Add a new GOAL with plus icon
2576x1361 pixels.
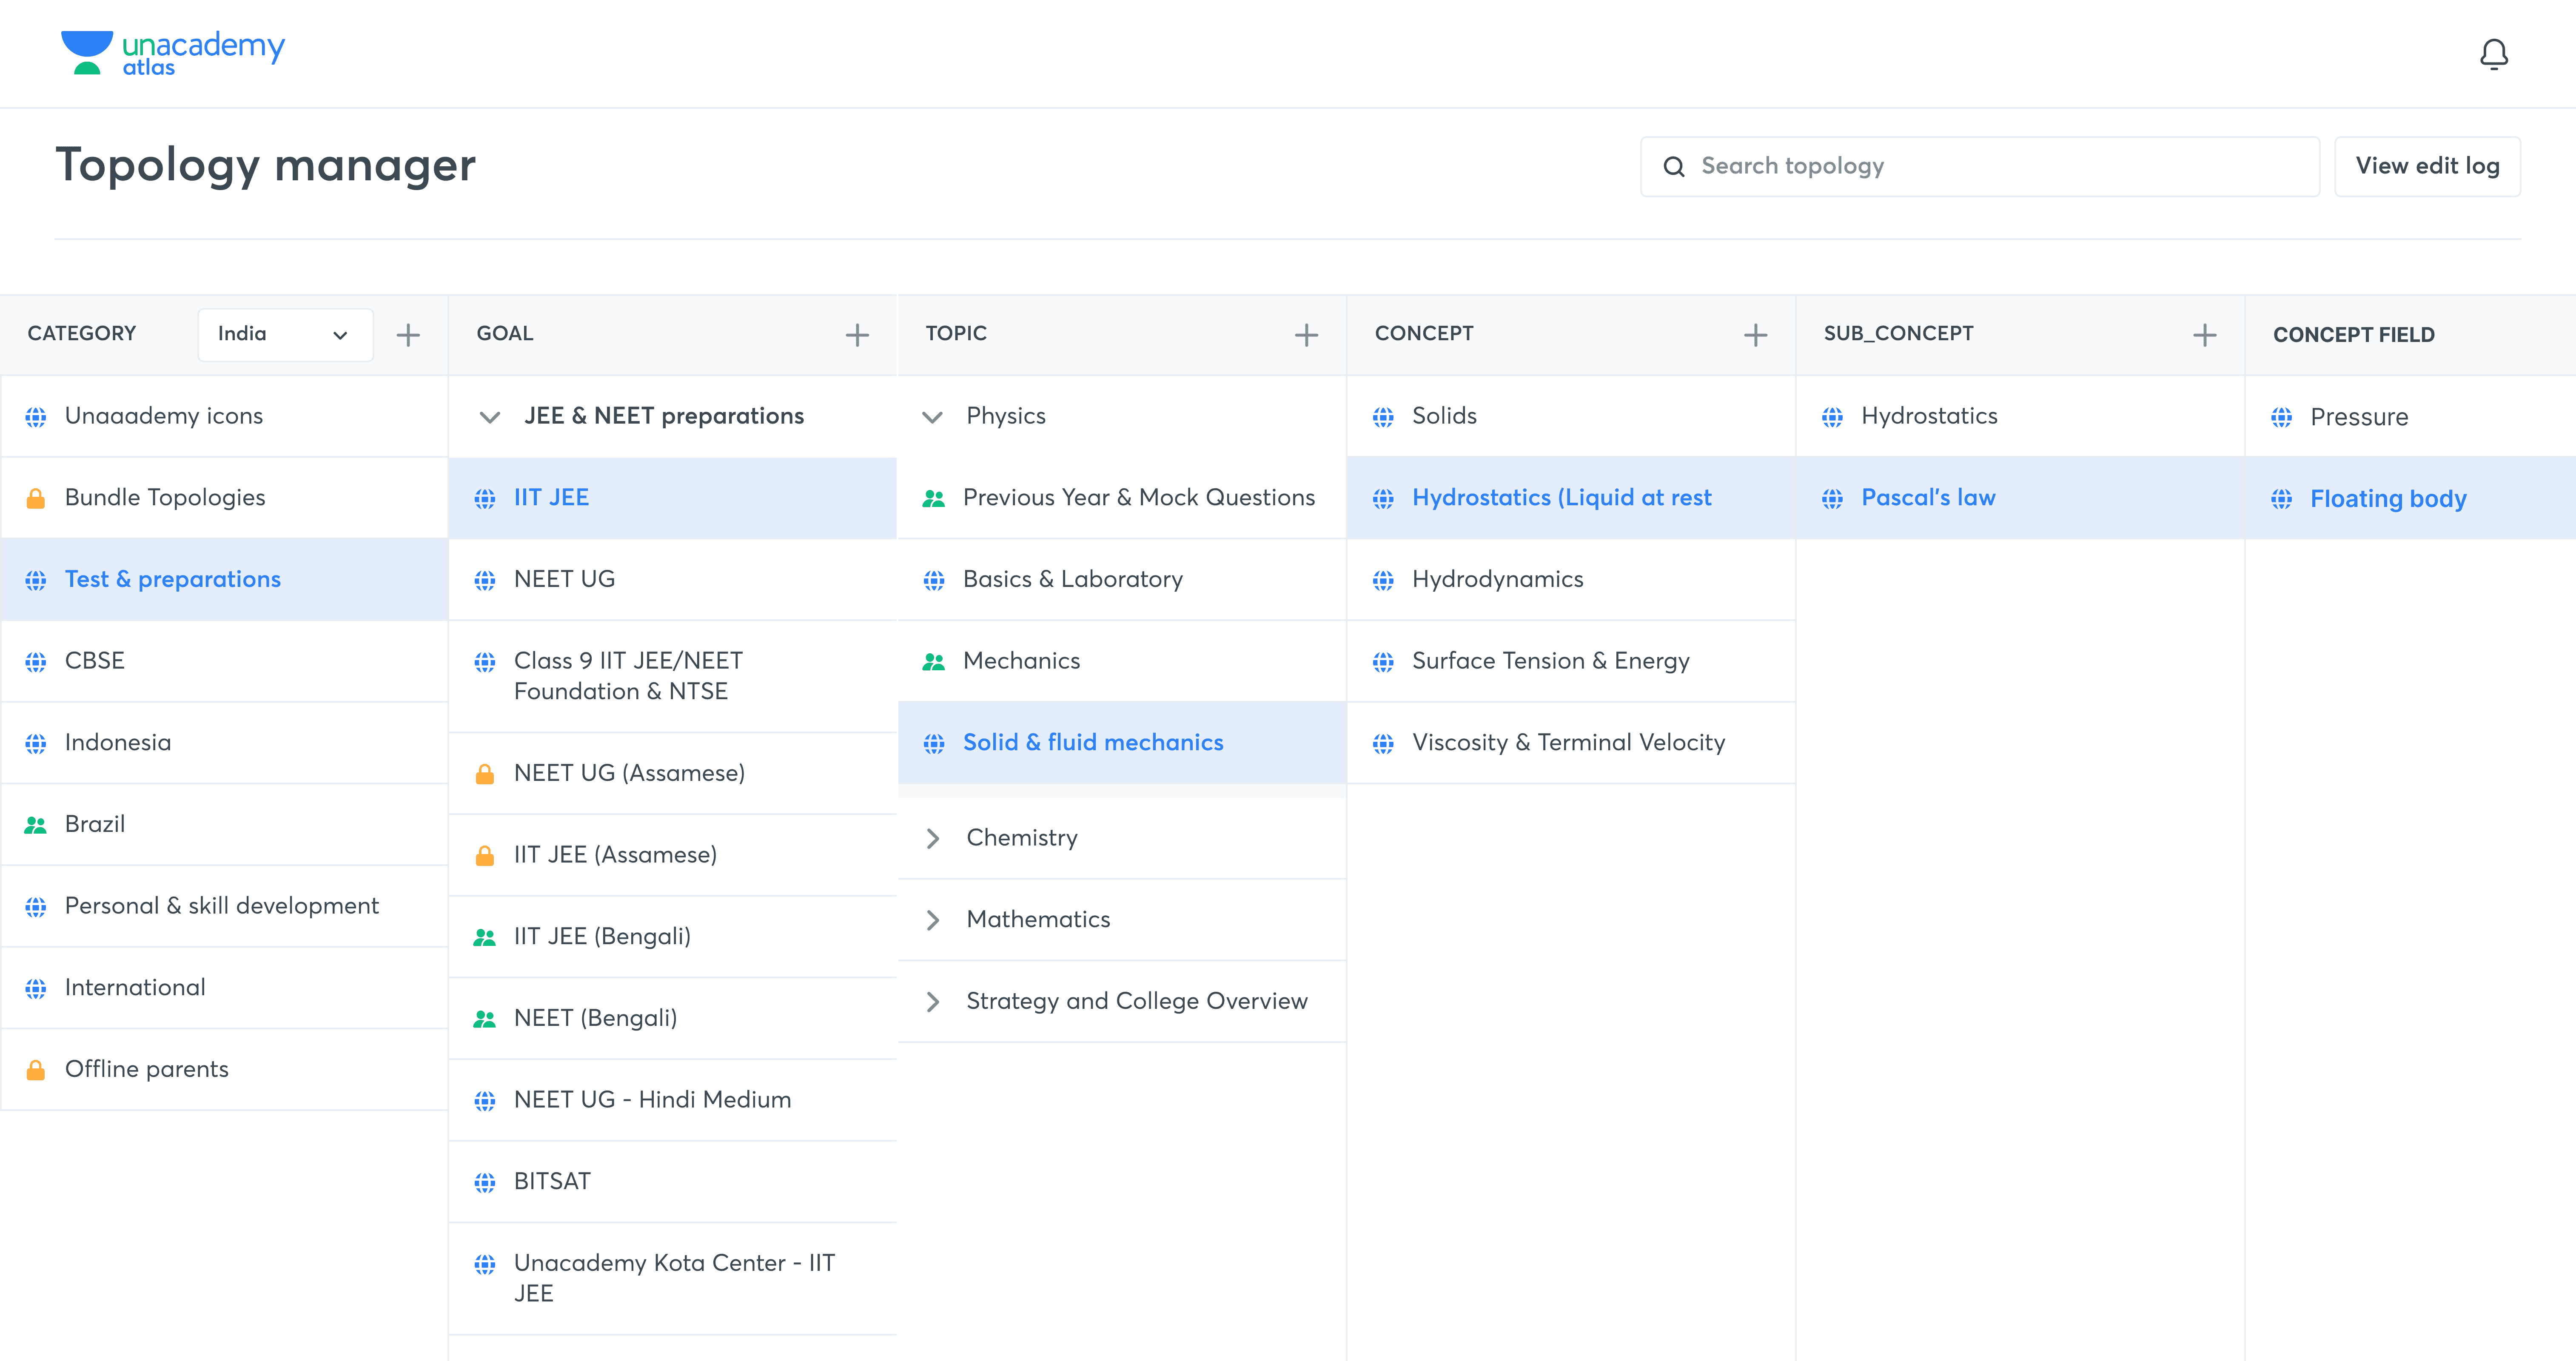(x=857, y=335)
